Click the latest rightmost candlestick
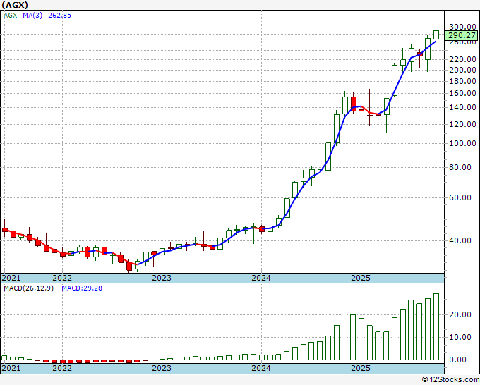480x385 pixels. pyautogui.click(x=436, y=34)
